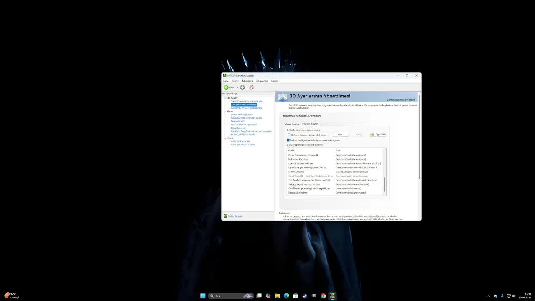Open Microsoft Store from the taskbar

click(296, 296)
